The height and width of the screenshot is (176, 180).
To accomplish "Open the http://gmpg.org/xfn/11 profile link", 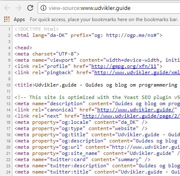I will (124, 66).
